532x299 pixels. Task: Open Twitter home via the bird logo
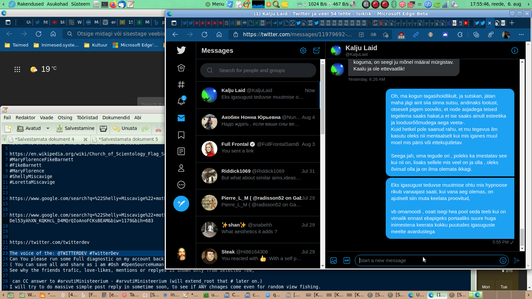tap(181, 50)
